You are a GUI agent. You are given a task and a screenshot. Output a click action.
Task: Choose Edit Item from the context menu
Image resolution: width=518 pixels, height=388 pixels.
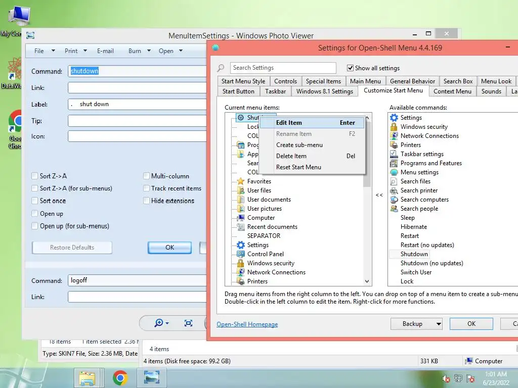tap(312, 123)
